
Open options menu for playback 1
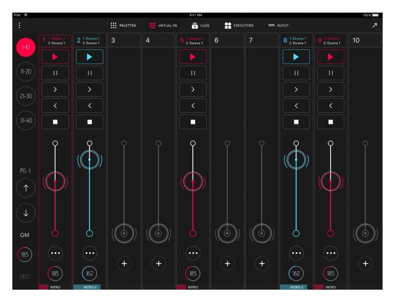55,253
